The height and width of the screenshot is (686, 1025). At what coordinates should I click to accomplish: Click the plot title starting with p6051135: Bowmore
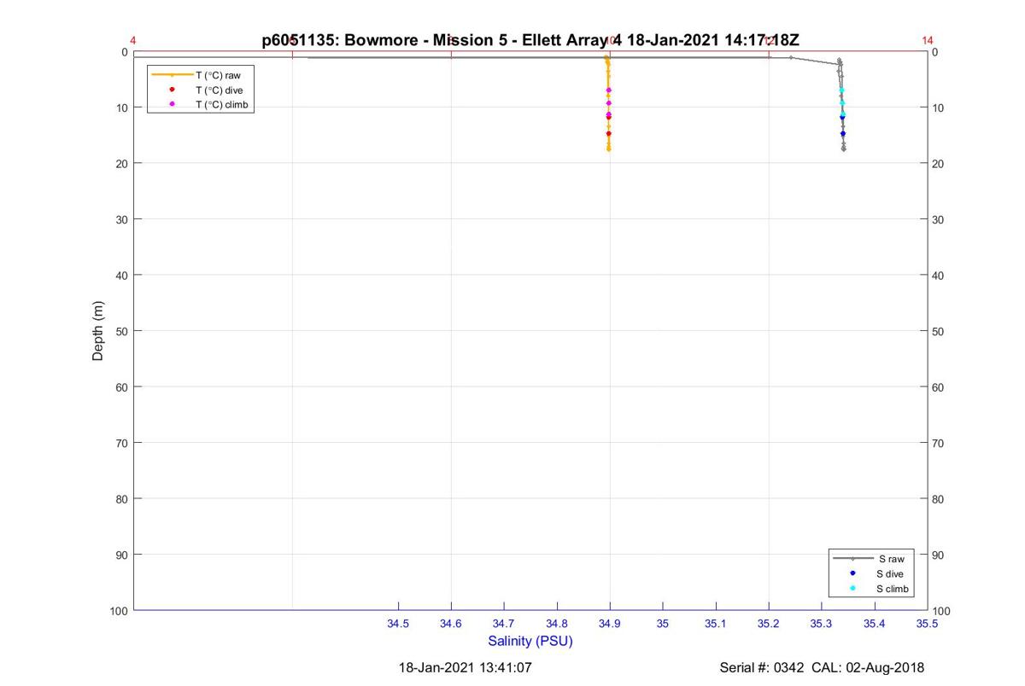click(x=530, y=40)
